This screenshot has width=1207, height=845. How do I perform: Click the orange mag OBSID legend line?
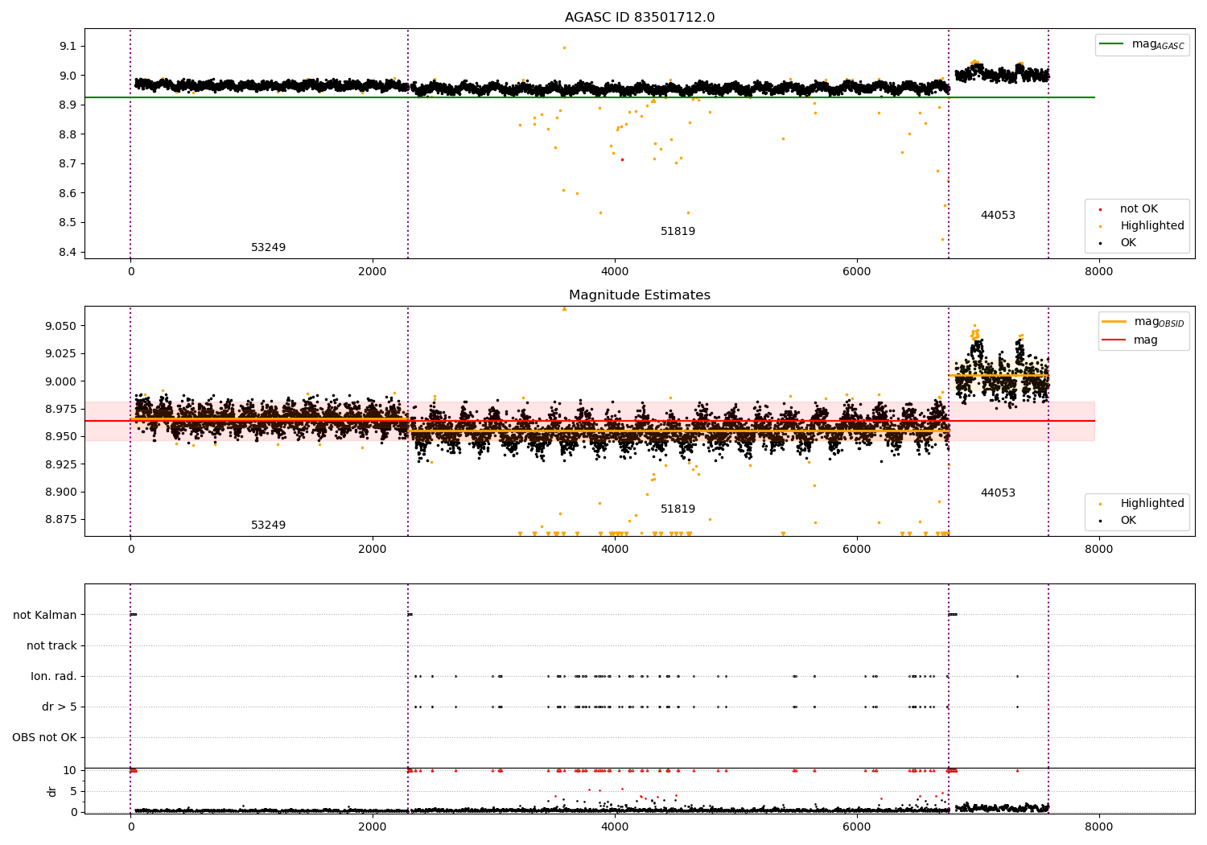[1114, 322]
